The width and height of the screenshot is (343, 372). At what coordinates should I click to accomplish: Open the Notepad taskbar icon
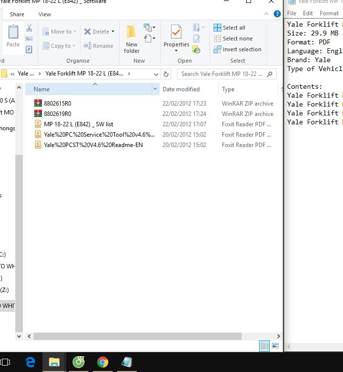point(127,362)
